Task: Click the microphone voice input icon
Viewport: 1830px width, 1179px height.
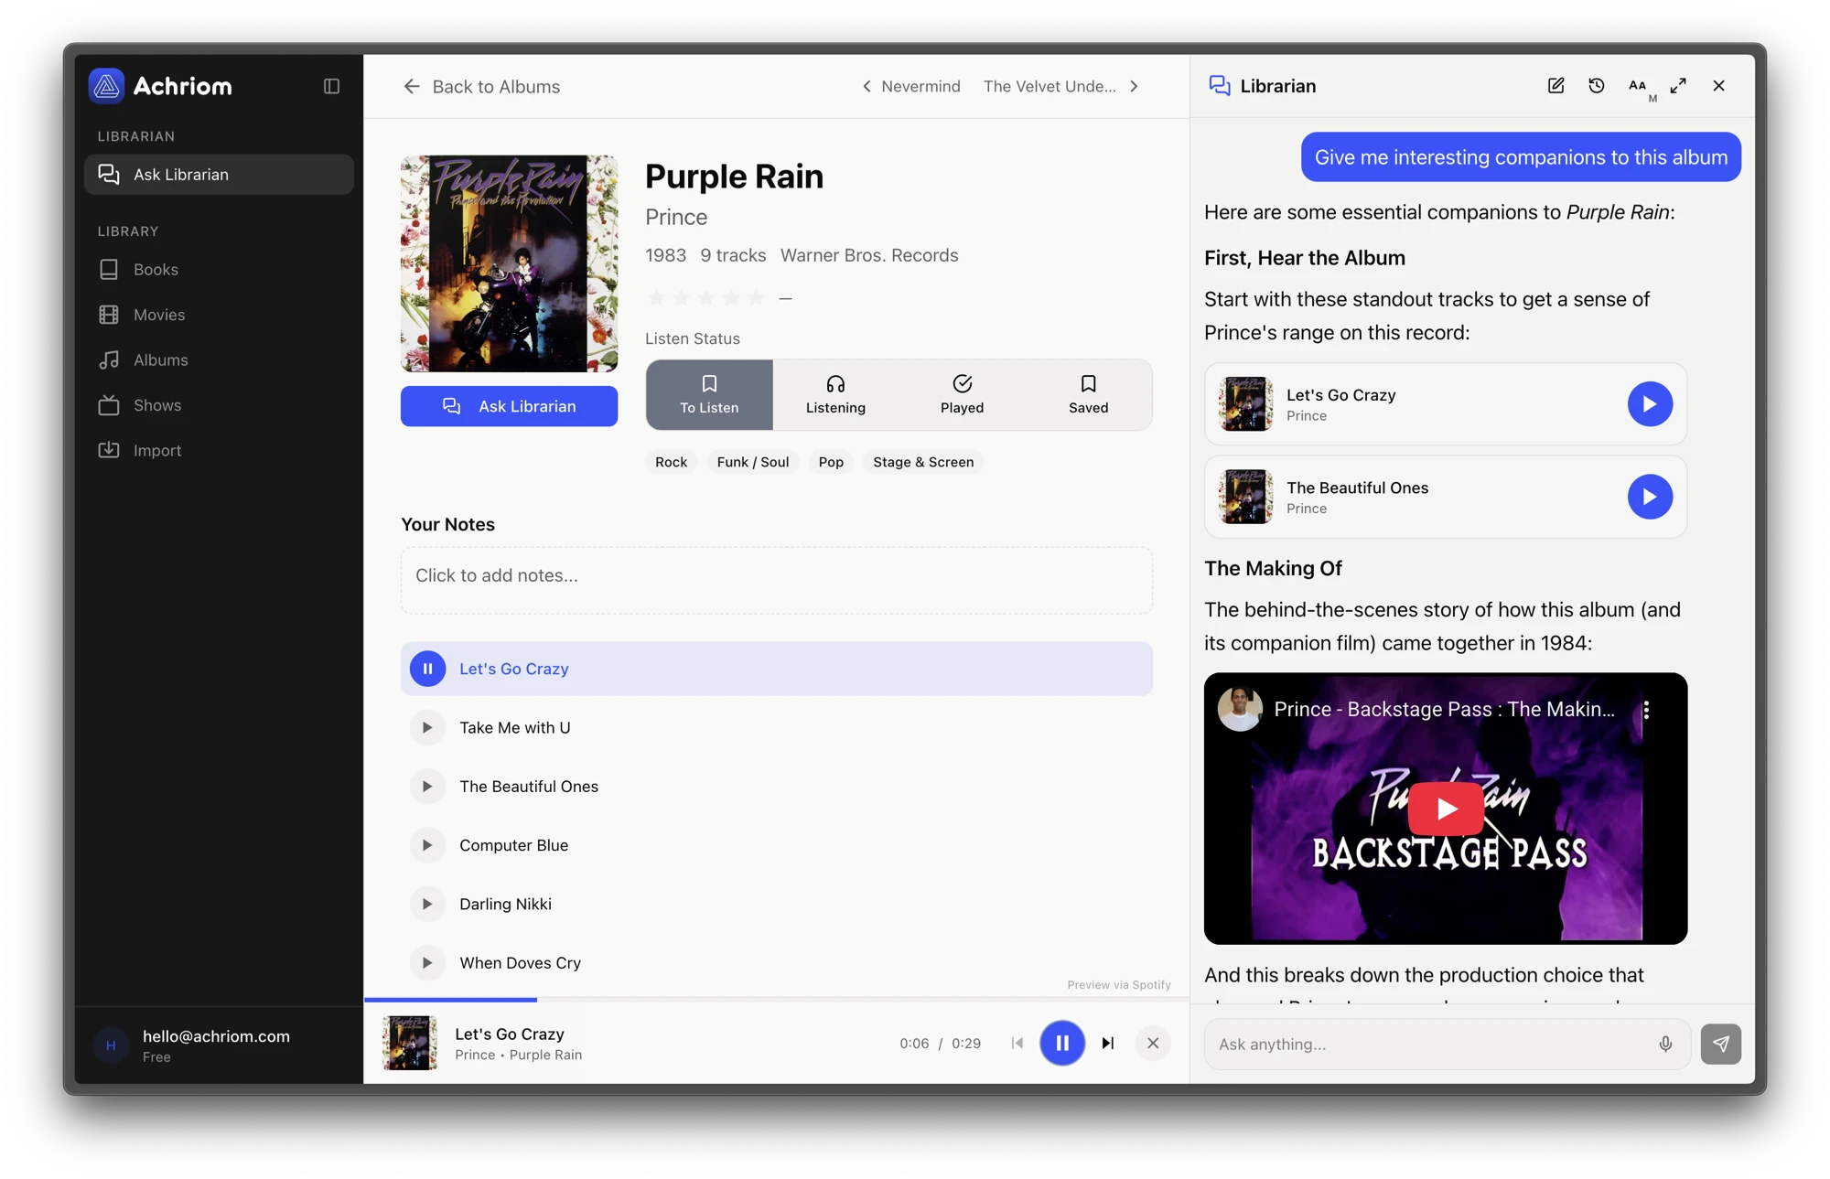Action: point(1665,1044)
